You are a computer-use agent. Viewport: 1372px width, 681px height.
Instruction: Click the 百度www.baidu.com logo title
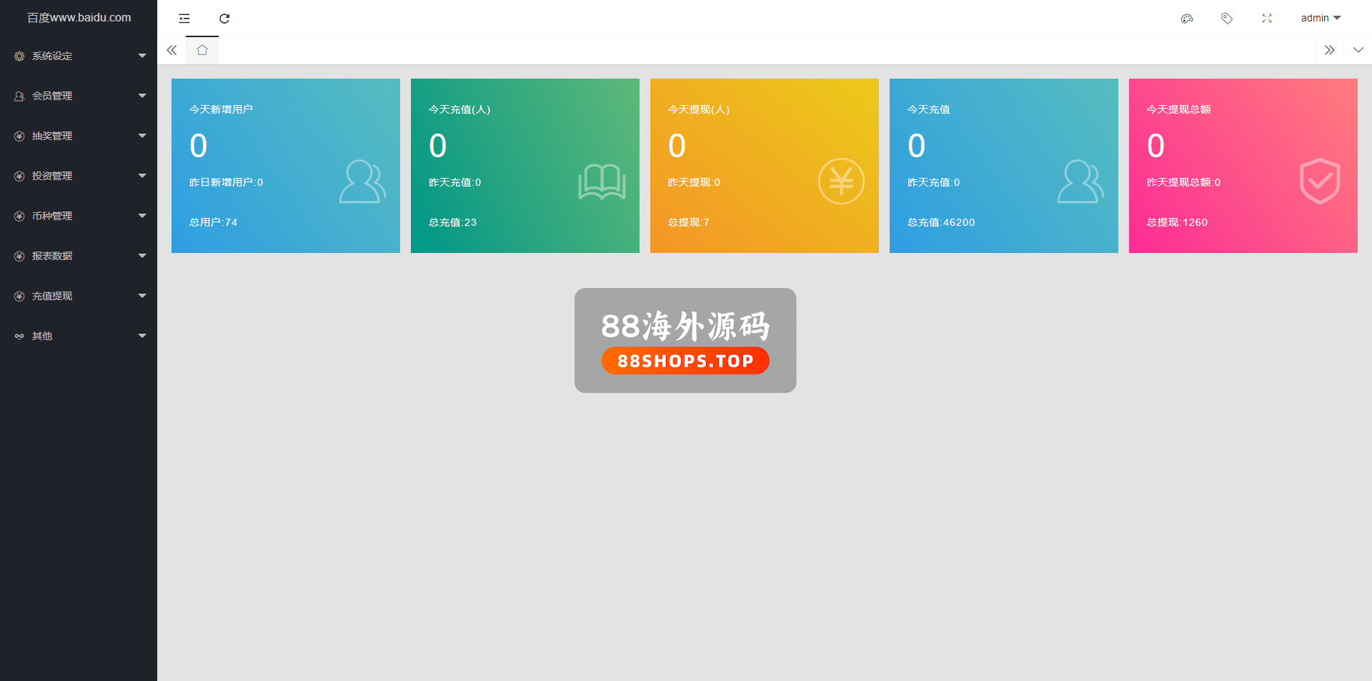tap(79, 18)
